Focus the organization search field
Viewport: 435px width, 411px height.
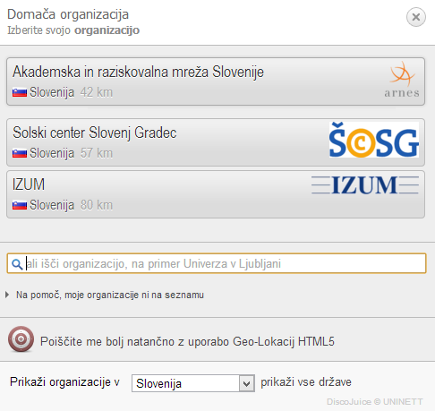pos(217,263)
